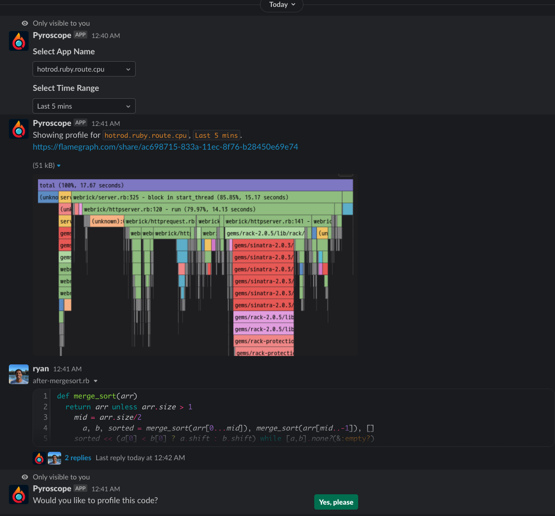Viewport: 555px width, 516px height.
Task: Click the 12:40 AM message timestamp
Action: (106, 36)
